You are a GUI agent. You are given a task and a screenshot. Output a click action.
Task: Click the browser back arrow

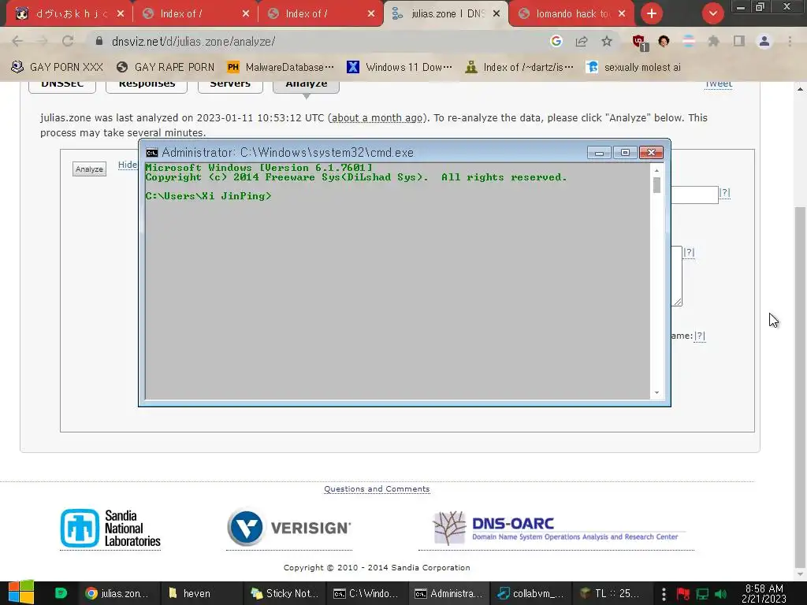(x=17, y=41)
